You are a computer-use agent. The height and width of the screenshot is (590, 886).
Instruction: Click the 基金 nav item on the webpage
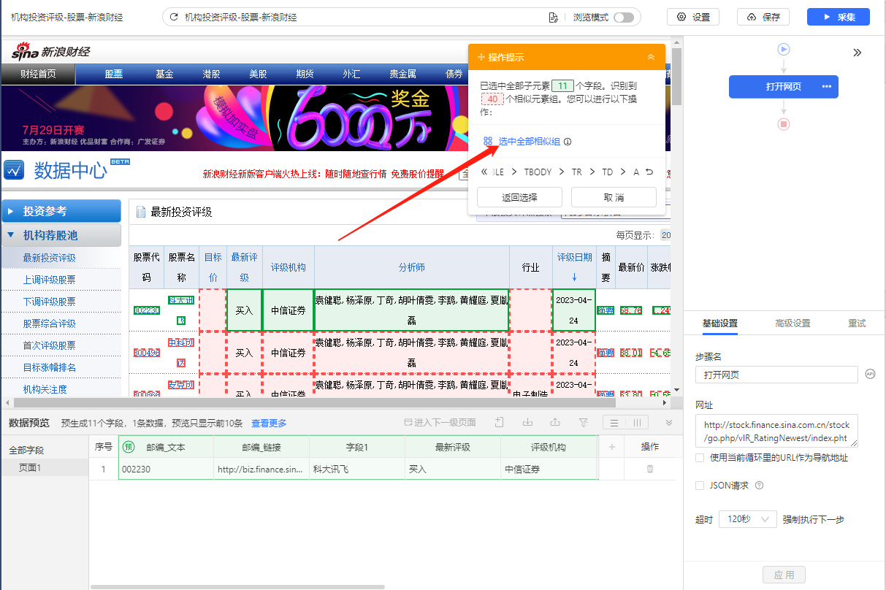click(x=164, y=74)
